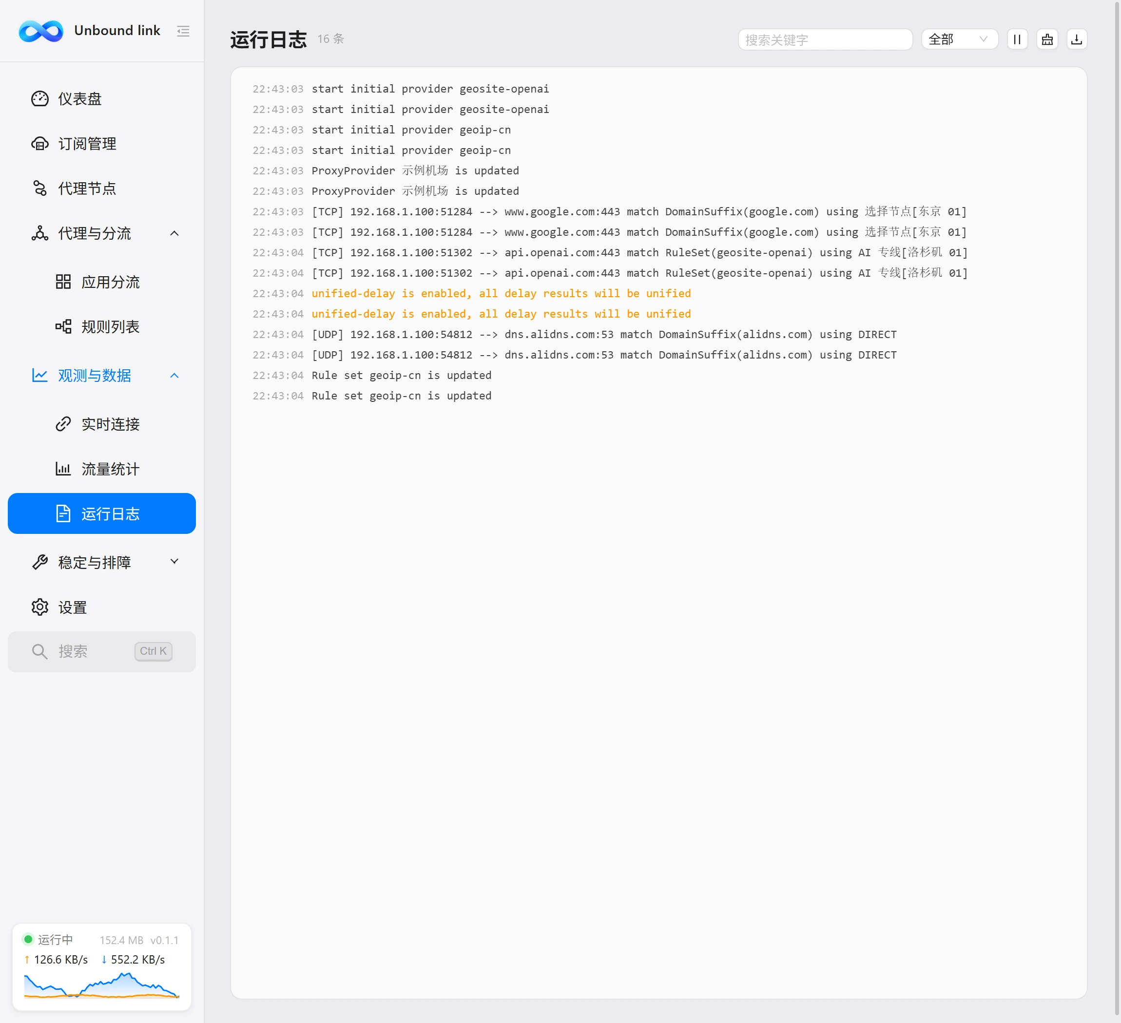Click the upload speed 126.6 KB/s value
Viewport: 1121px width, 1023px height.
[60, 960]
